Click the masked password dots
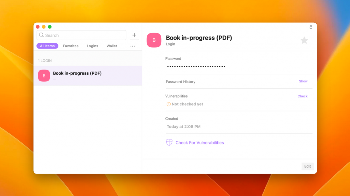 [196, 66]
